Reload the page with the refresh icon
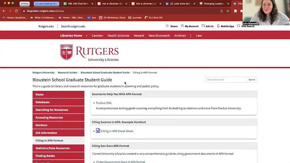The height and width of the screenshot is (163, 290). [x=16, y=11]
